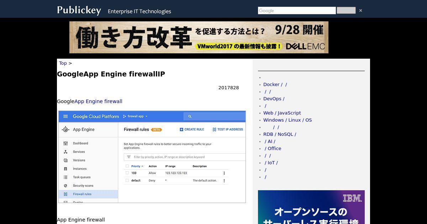Click the Task queues list icon
This screenshot has width=427, height=224.
coord(65,177)
